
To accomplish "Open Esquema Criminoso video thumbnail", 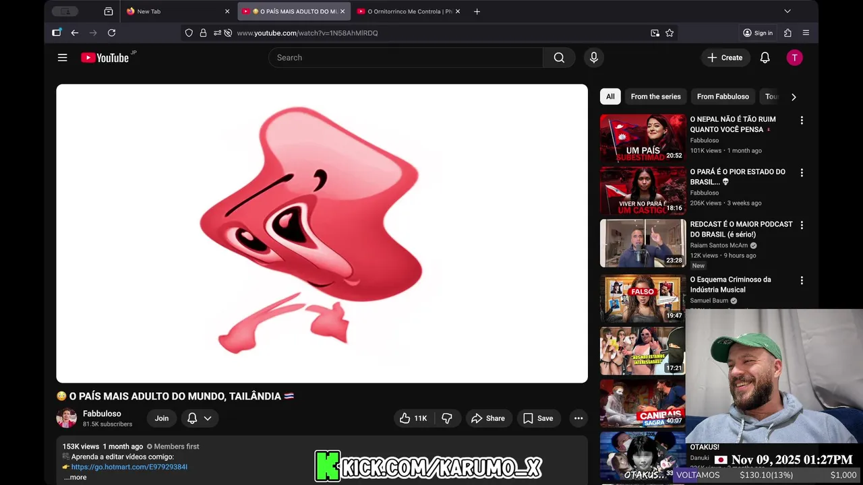I will [643, 298].
